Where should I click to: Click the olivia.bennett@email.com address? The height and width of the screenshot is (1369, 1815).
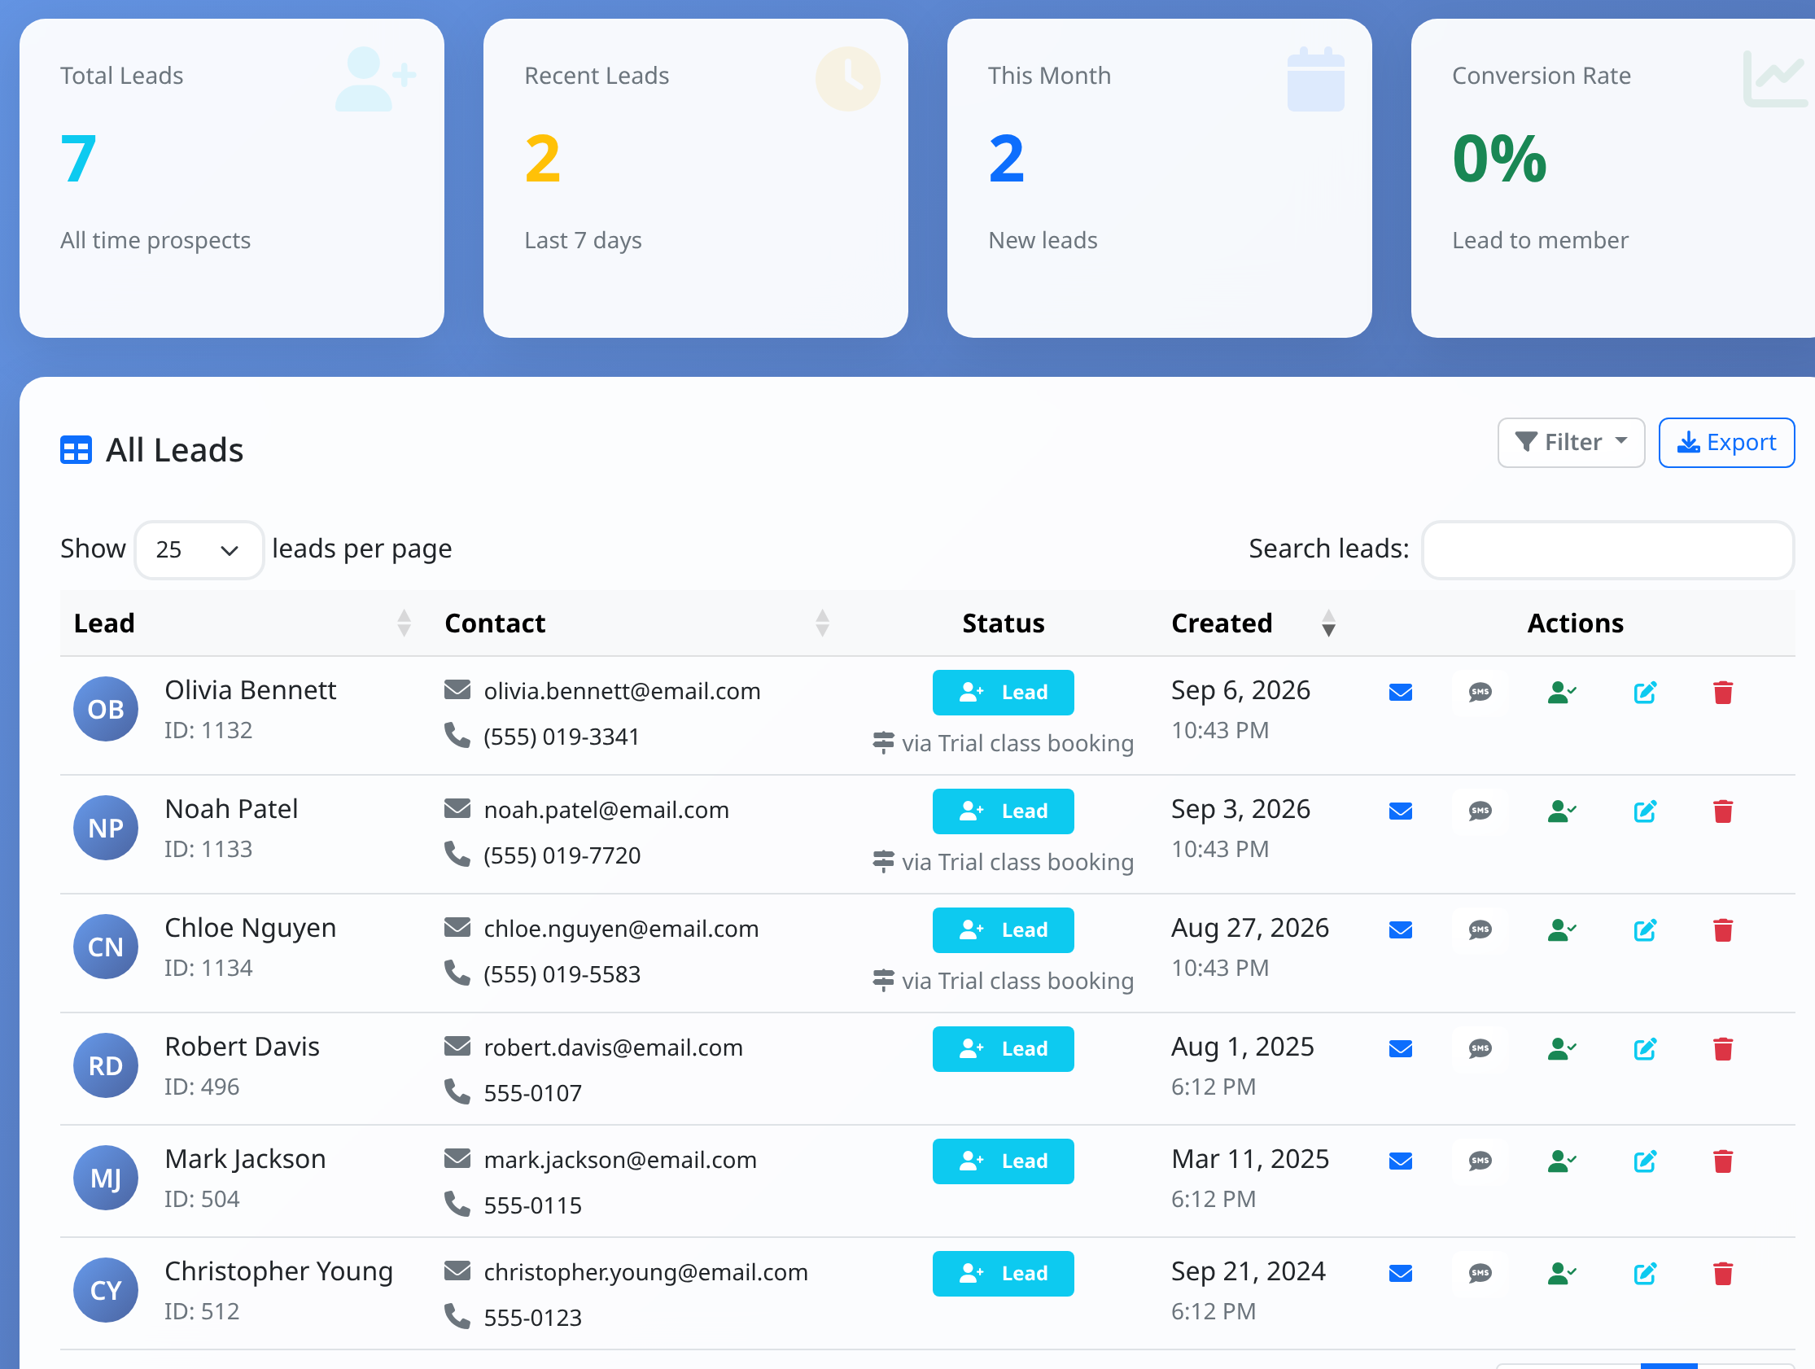pyautogui.click(x=622, y=692)
